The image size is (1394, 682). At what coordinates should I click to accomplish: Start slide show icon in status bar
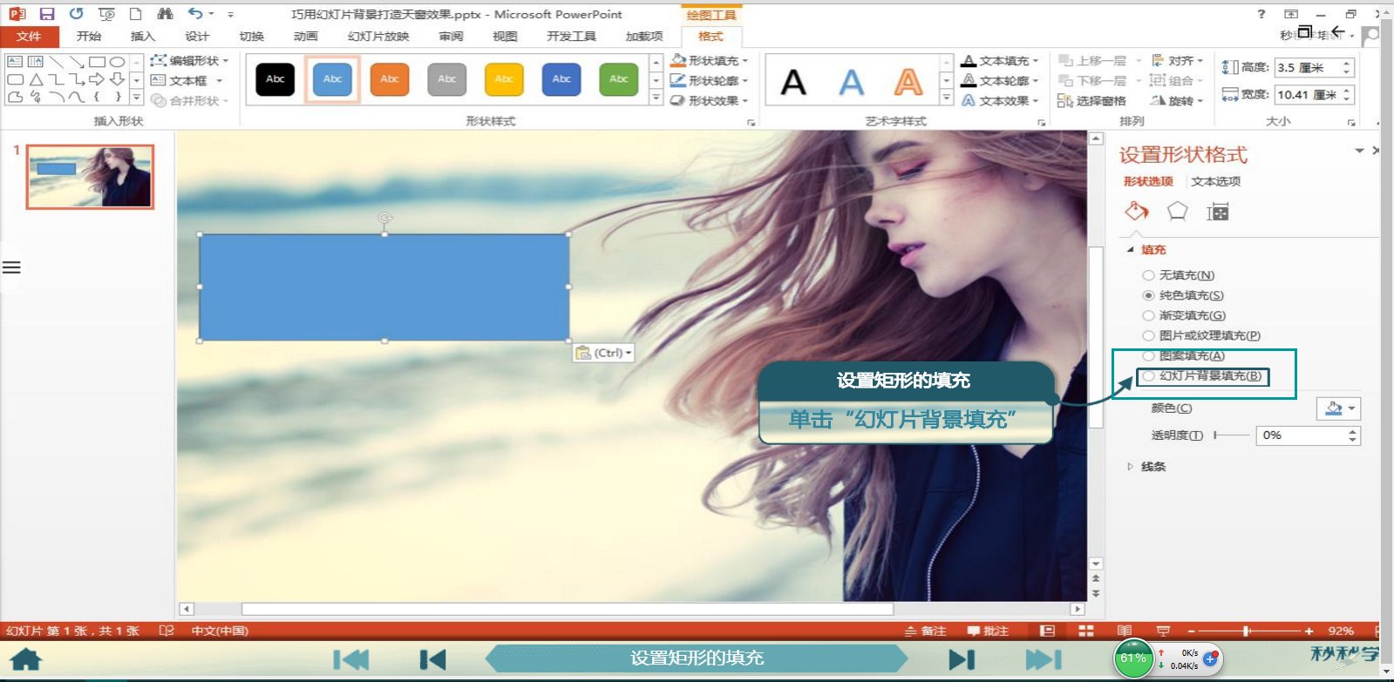pos(1163,631)
